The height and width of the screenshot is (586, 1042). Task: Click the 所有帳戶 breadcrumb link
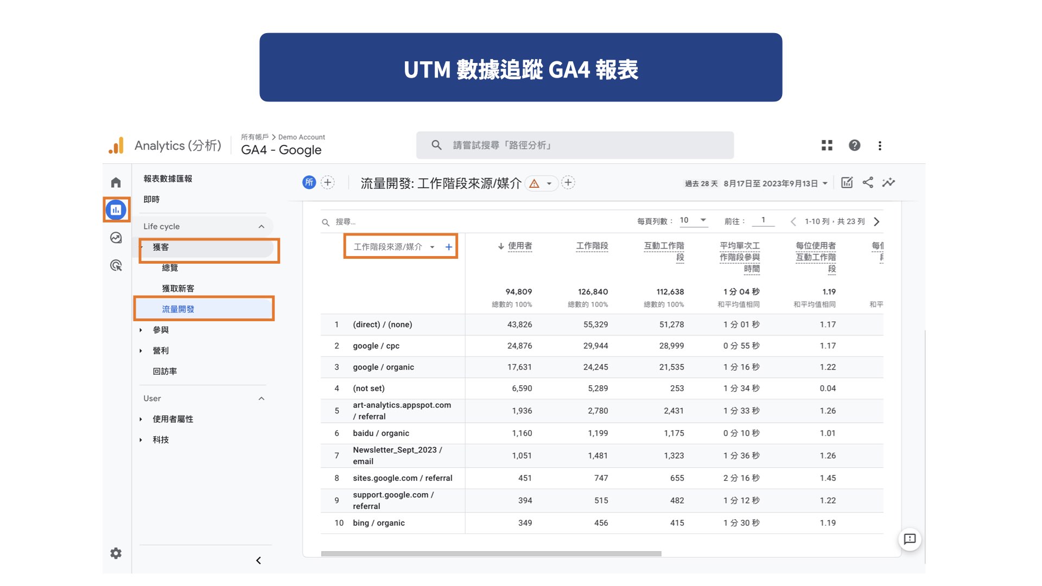click(x=255, y=137)
